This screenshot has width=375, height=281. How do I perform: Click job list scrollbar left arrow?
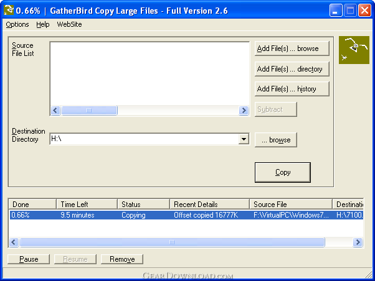pos(14,242)
